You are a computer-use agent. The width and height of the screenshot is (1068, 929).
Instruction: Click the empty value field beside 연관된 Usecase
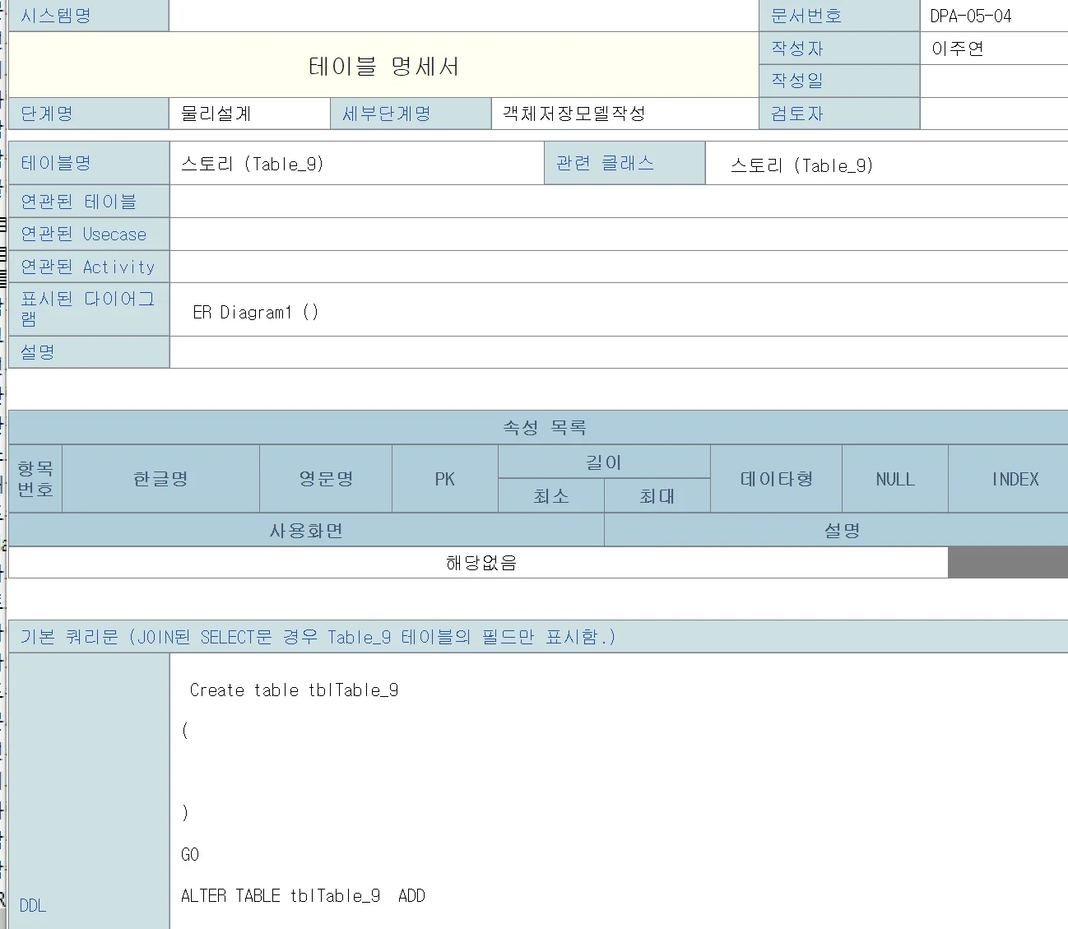point(619,235)
